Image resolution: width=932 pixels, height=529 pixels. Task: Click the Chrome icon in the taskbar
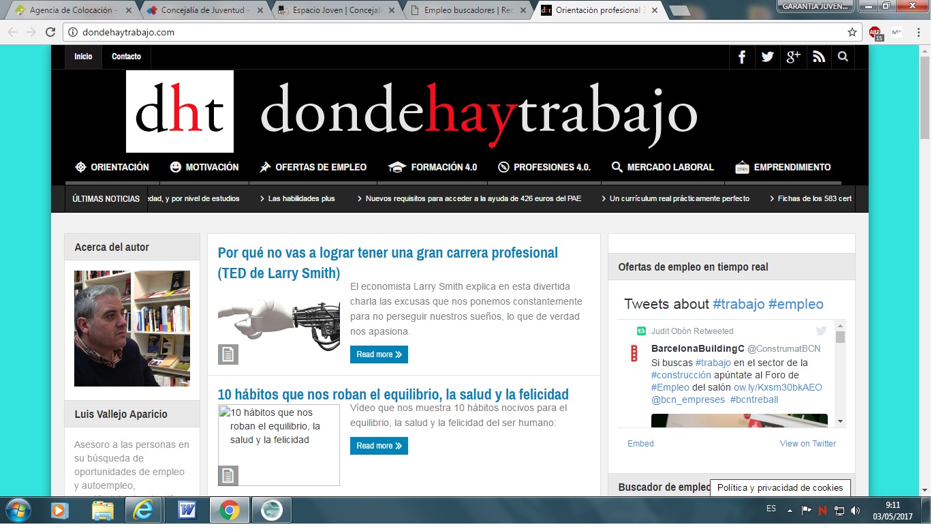[229, 510]
